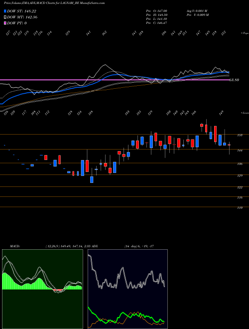Image resolution: width=249 pixels, height=329 pixels.
Task: Click the lowest blue candle near 125
Action: pyautogui.click(x=92, y=179)
